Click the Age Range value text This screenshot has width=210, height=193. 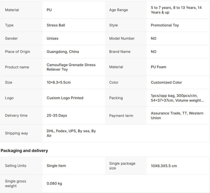tap(176, 10)
